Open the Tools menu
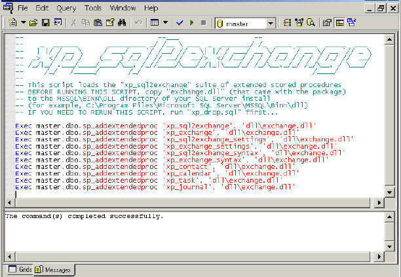 coord(93,8)
